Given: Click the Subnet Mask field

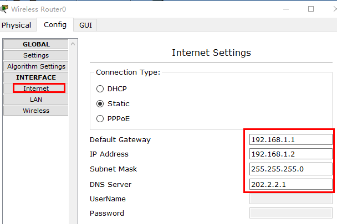Looking at the screenshot, I should point(290,169).
